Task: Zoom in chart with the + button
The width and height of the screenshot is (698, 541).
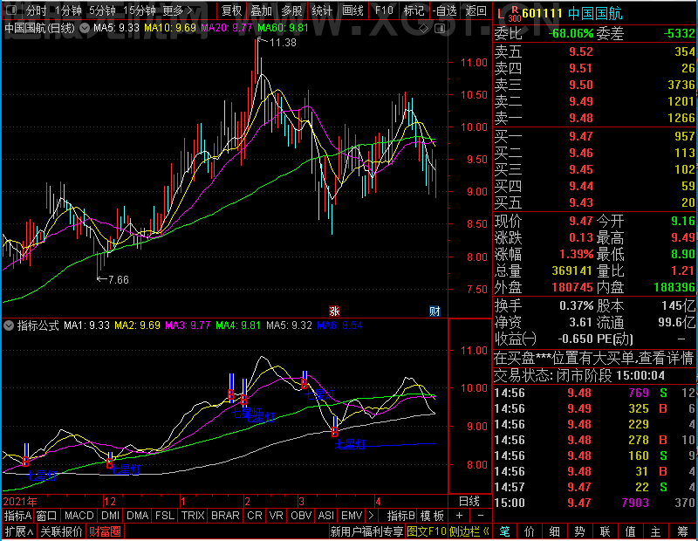Action: coord(460,516)
